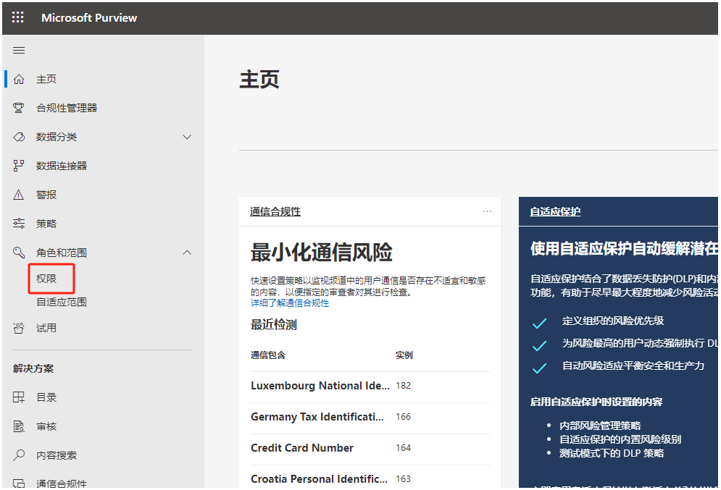This screenshot has height=490, width=721.
Task: Select Luxembourg National Ide... row
Action: (370, 386)
